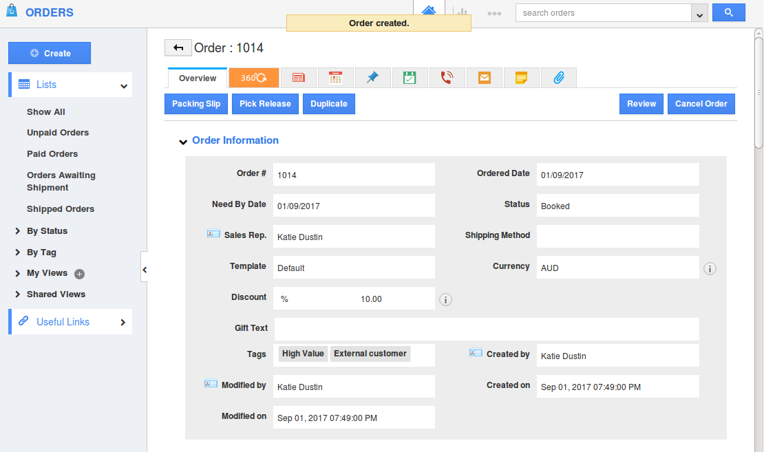Viewport: 764px width, 452px height.
Task: Click the back arrow beside Order title
Action: pyautogui.click(x=178, y=47)
